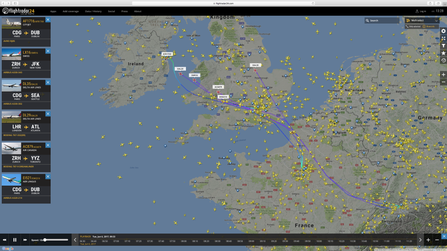Open the Data / History menu
The image size is (447, 251).
pyautogui.click(x=93, y=11)
